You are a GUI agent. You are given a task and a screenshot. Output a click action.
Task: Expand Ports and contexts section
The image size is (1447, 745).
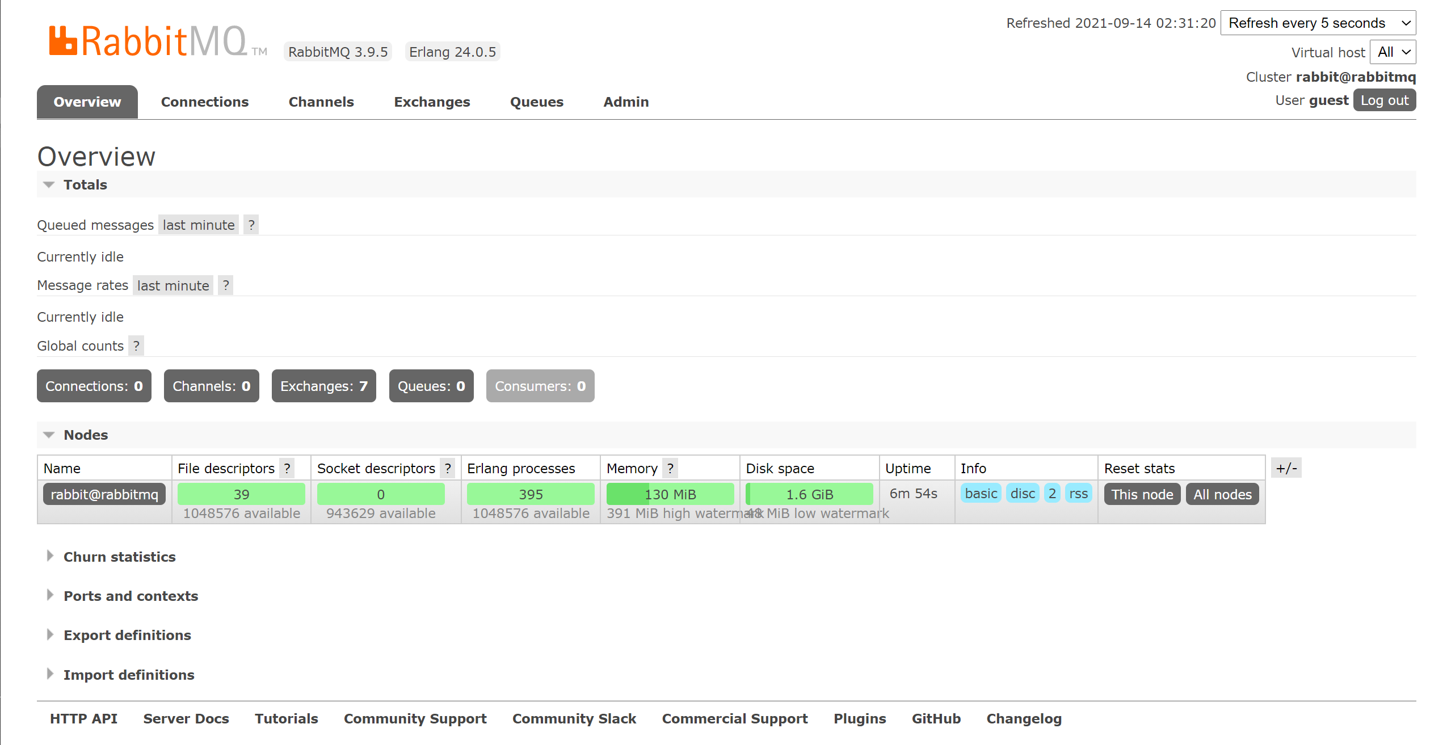pos(131,596)
